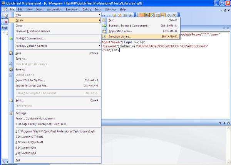
Task: Click the QuickTest document icon left of File menu
Action: 6,10
